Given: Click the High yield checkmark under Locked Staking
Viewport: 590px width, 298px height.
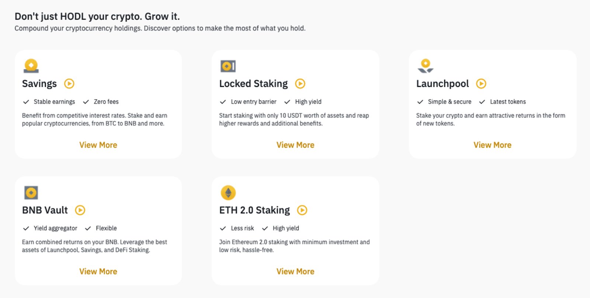Looking at the screenshot, I should tap(287, 102).
